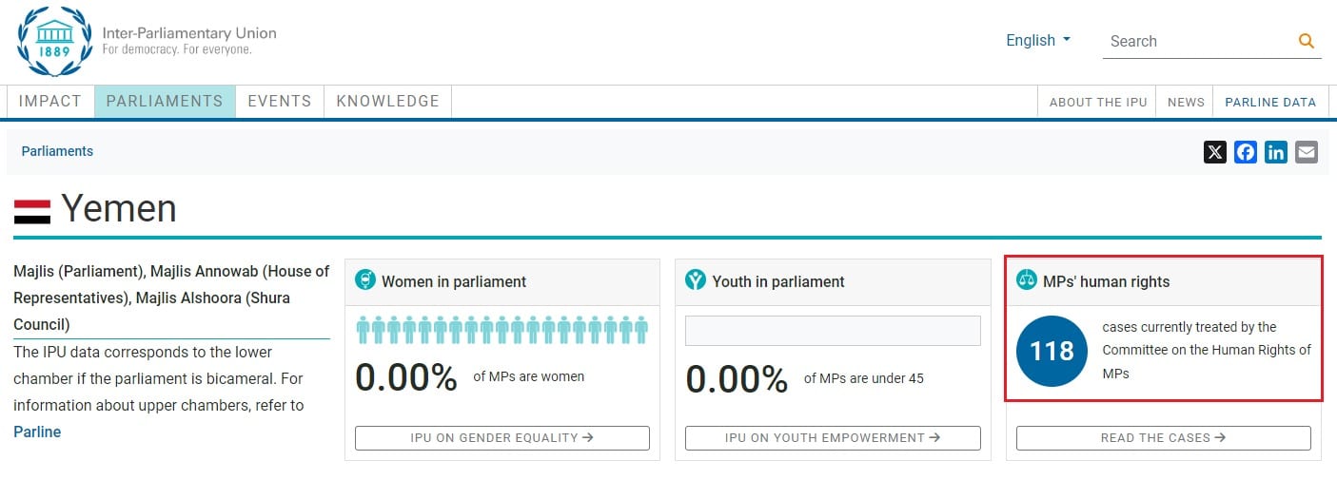Share page on Facebook
This screenshot has height=480, width=1337.
click(1246, 152)
